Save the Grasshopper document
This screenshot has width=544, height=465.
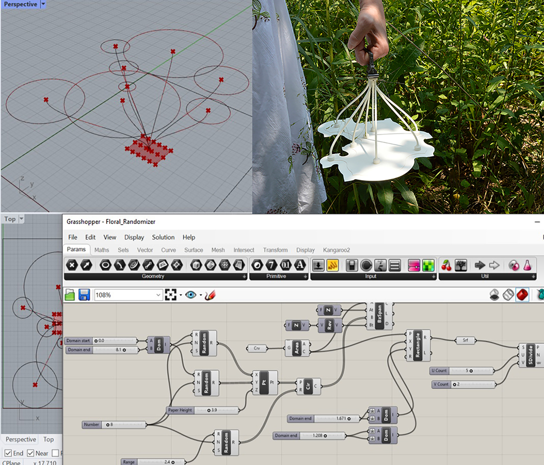pos(84,295)
